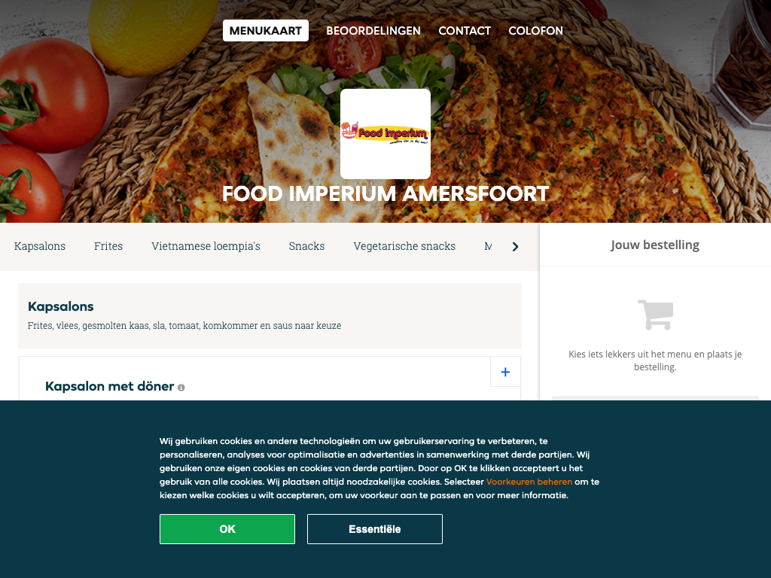Click the Food Imperium logo

[x=385, y=134]
